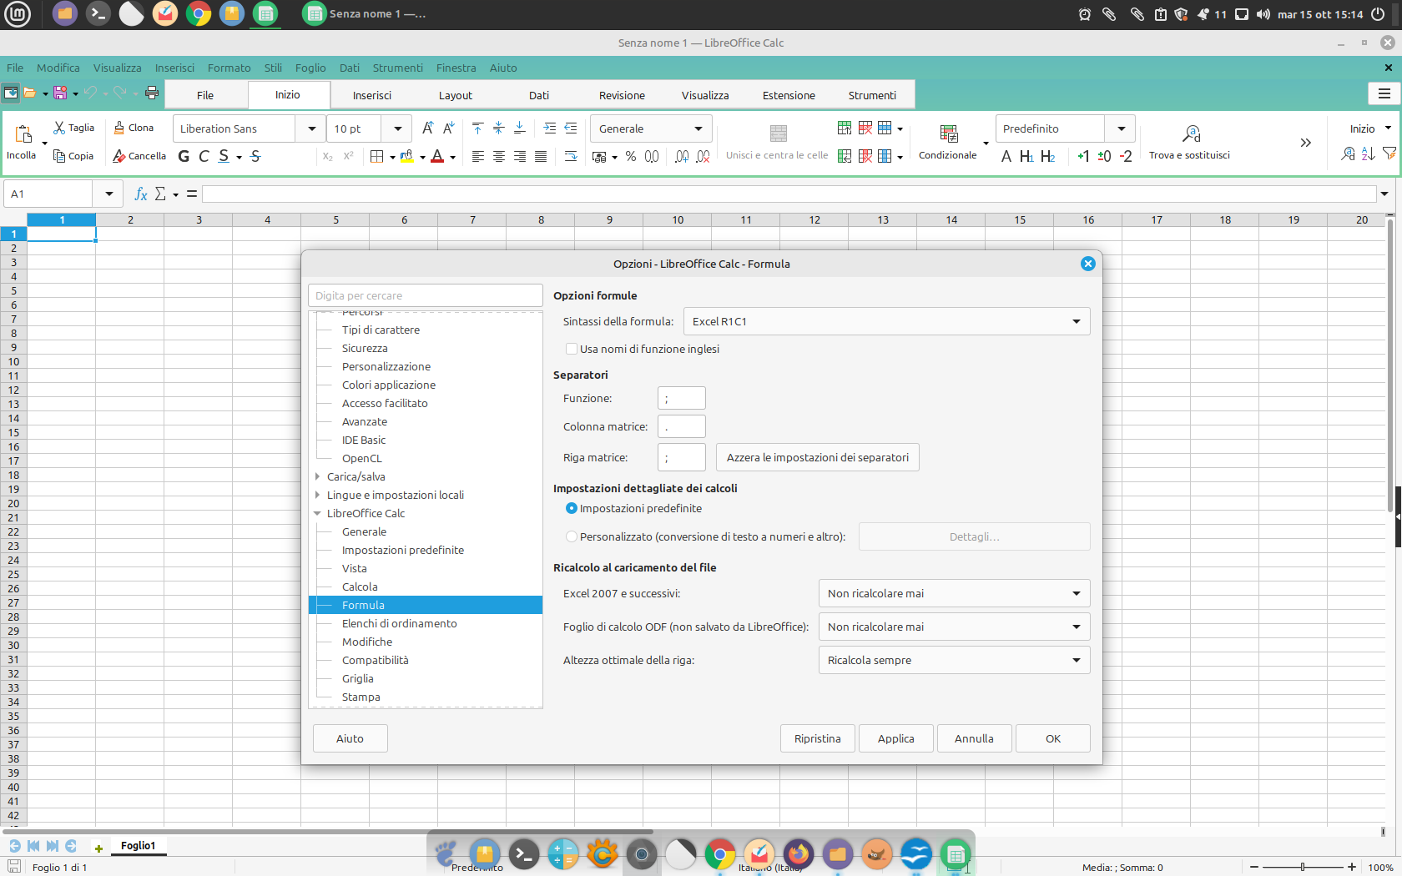Click the Aiuto button in dialog
This screenshot has width=1402, height=876.
(x=350, y=738)
